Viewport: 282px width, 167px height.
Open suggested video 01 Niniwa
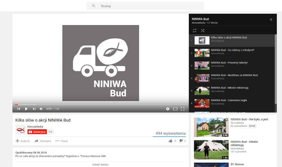pos(237,164)
